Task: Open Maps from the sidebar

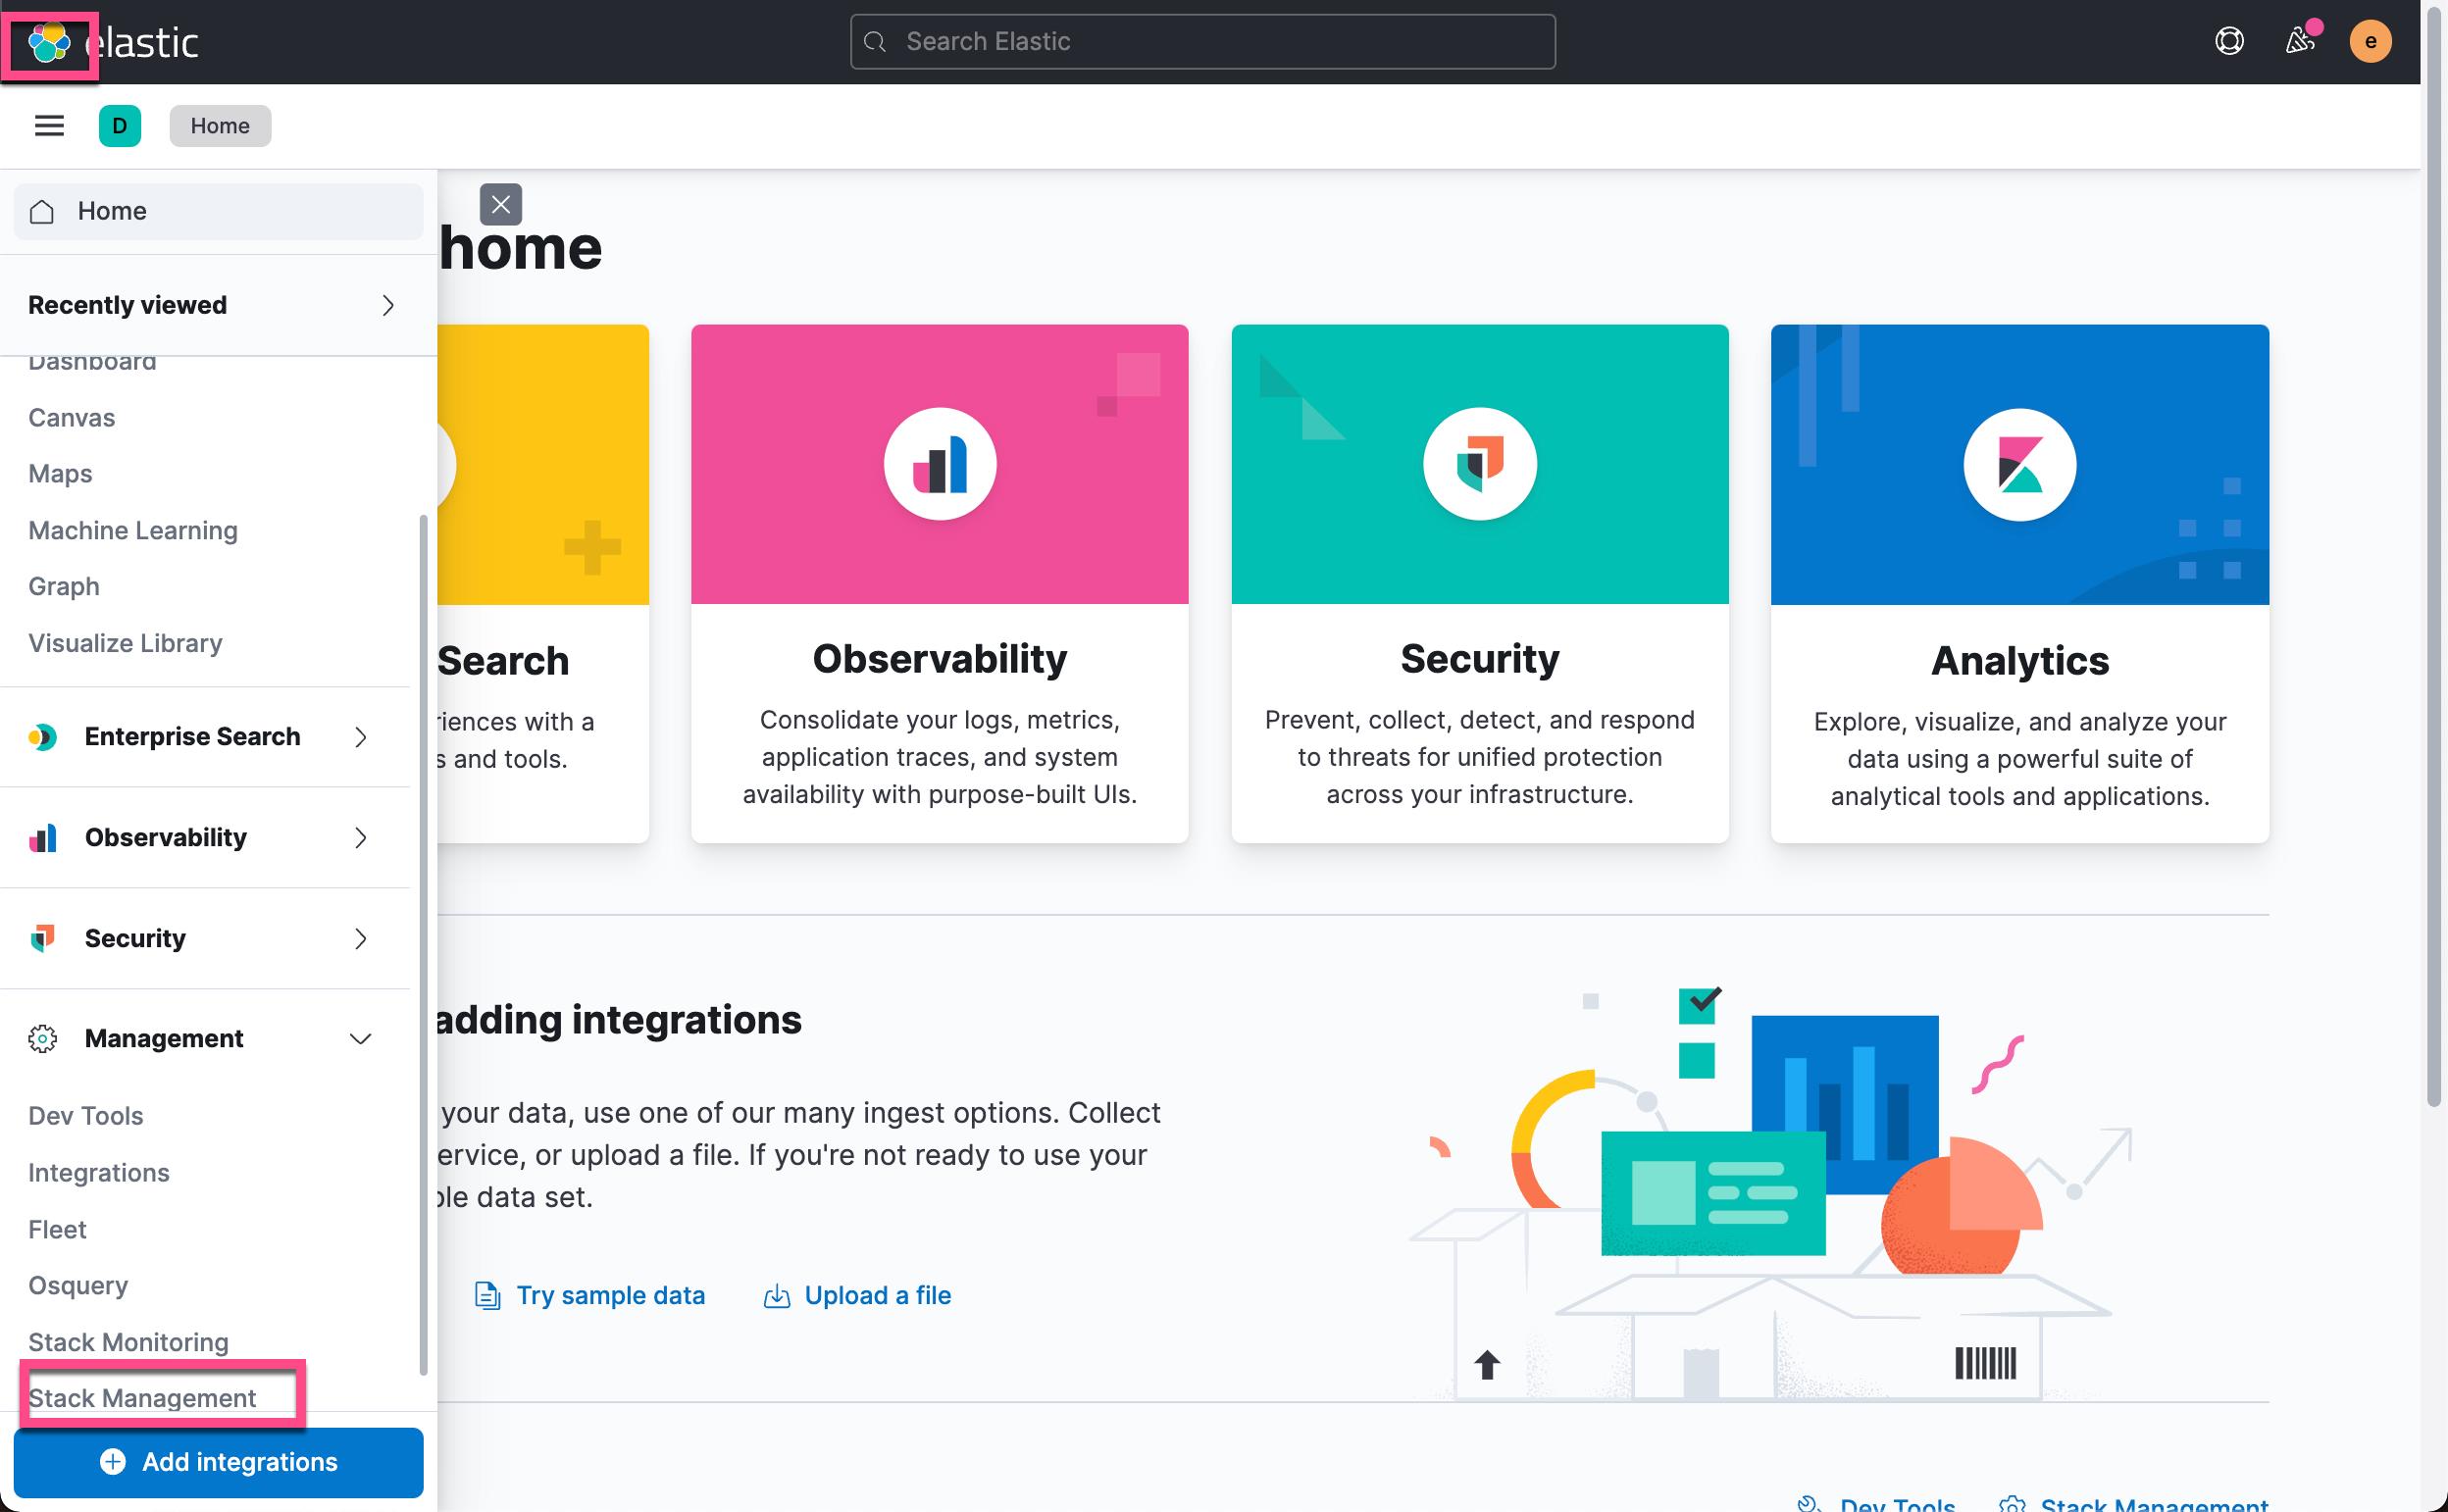Action: [60, 474]
